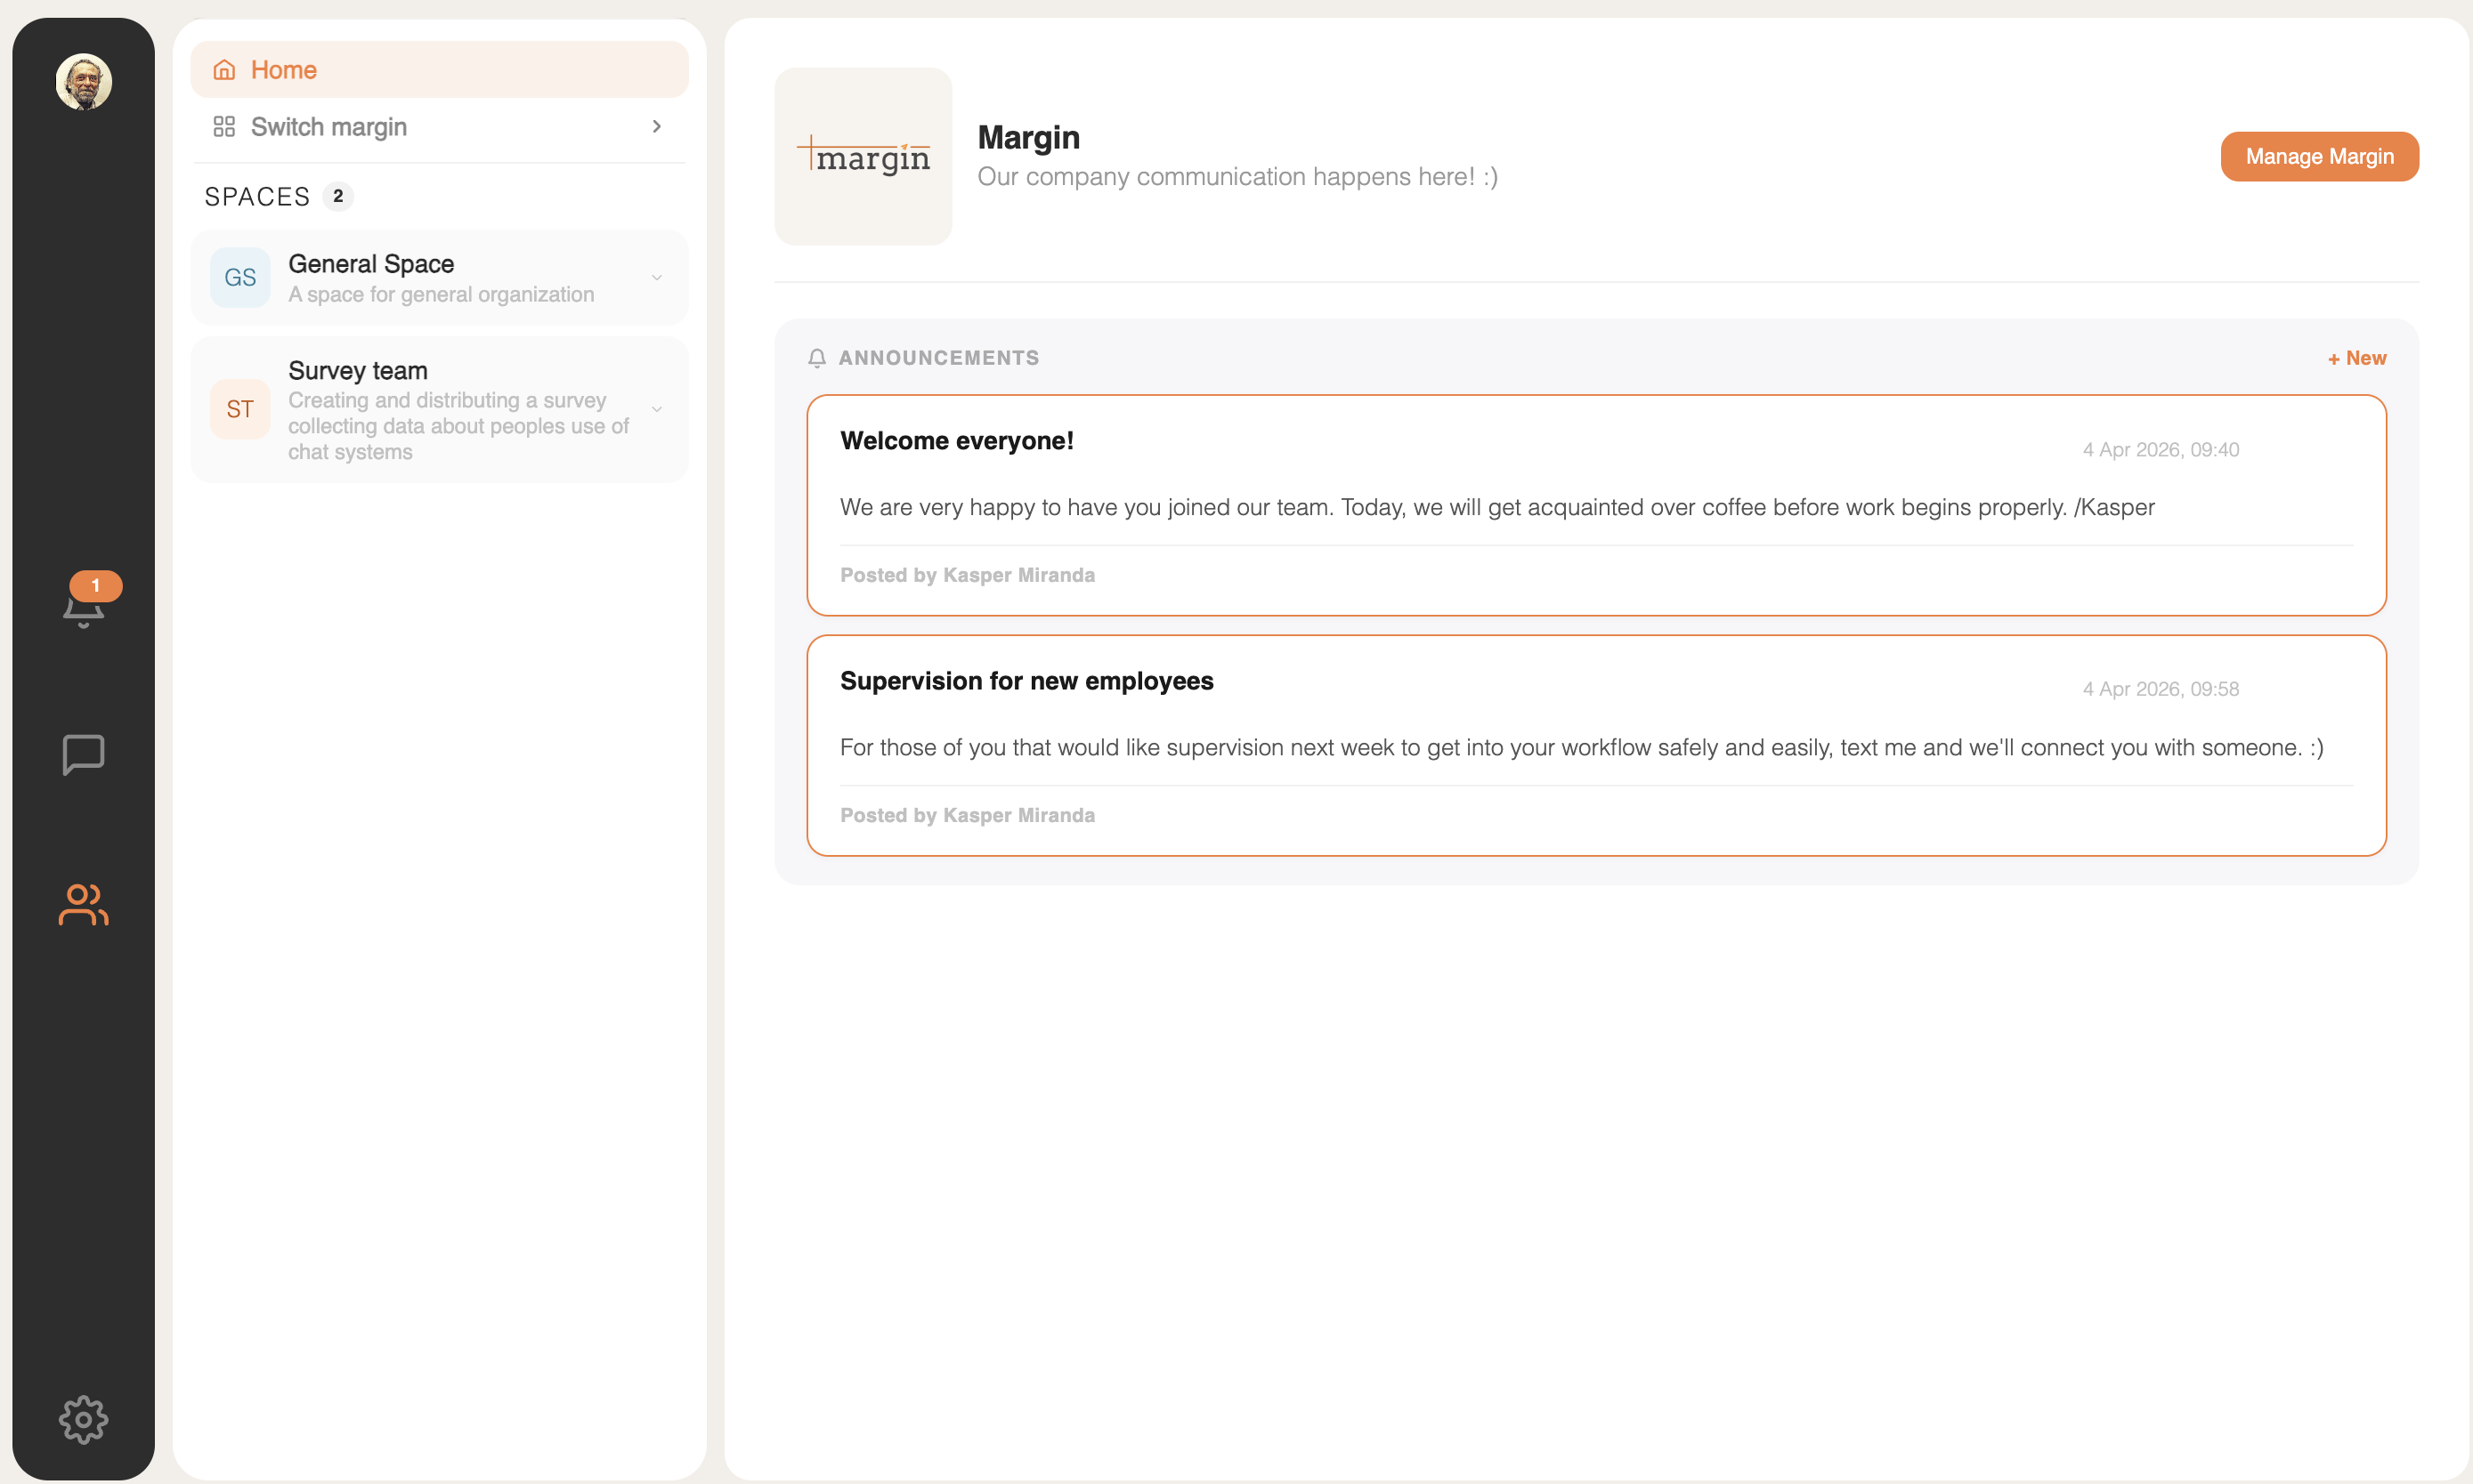The width and height of the screenshot is (2473, 1484).
Task: Expand the General Space chevron
Action: [656, 277]
